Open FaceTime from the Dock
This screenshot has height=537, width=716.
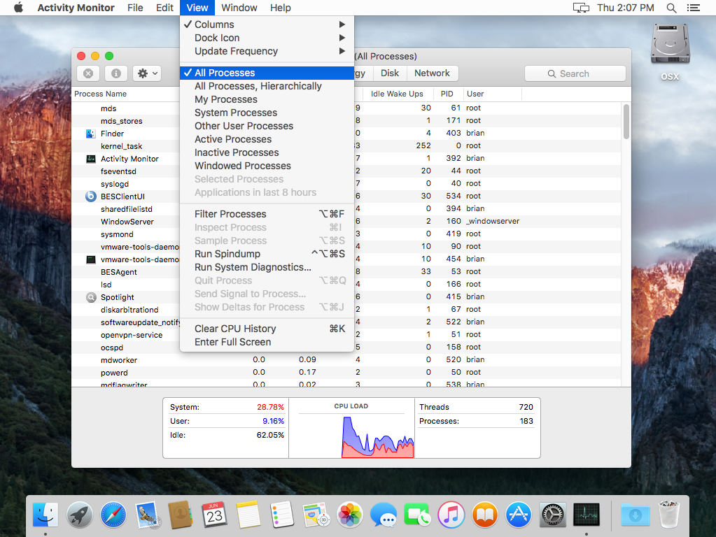pos(417,515)
